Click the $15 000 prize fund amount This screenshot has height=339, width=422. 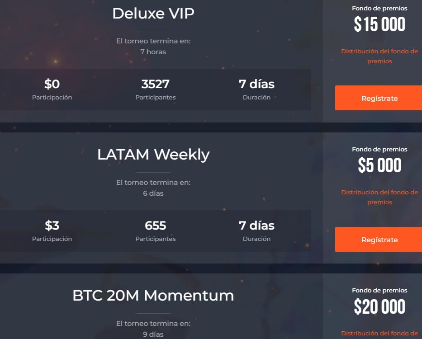[379, 24]
